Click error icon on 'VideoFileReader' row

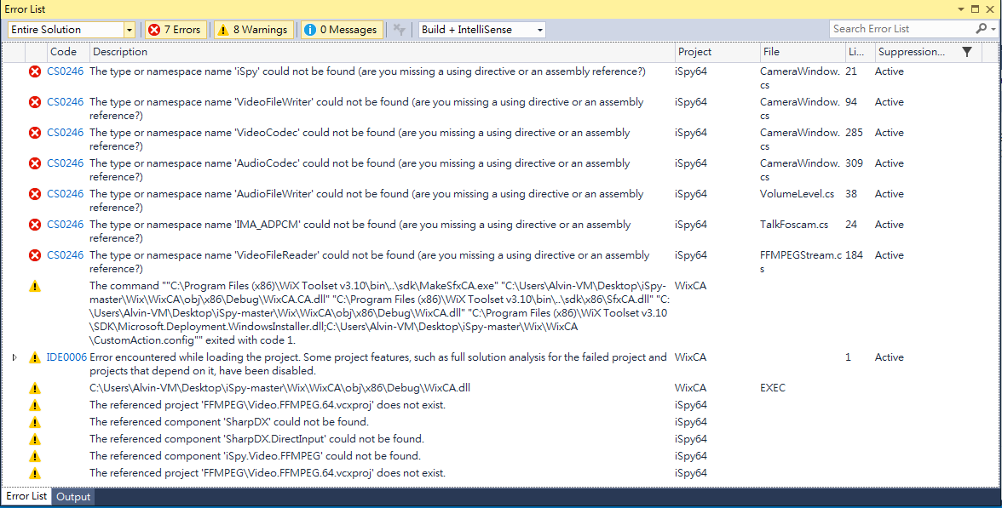(x=35, y=256)
